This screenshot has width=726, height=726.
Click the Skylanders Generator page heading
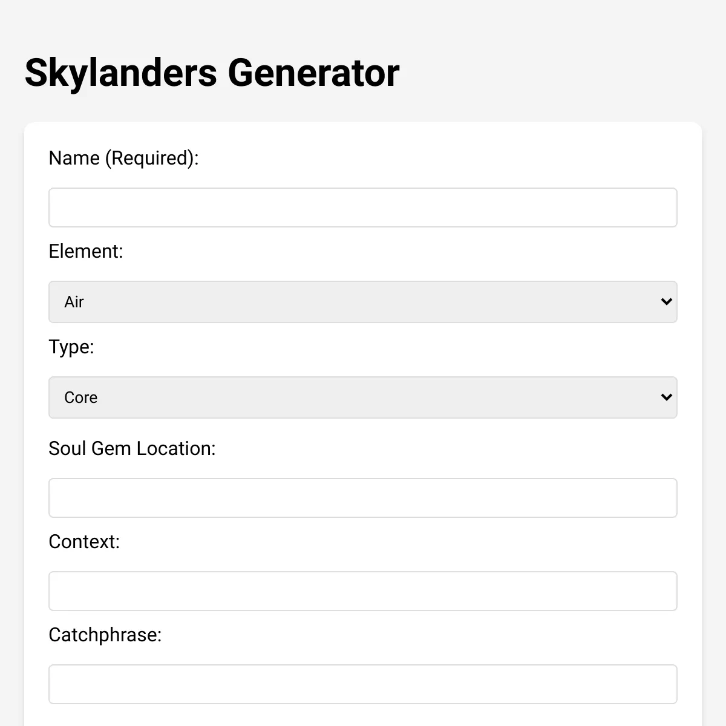tap(212, 73)
